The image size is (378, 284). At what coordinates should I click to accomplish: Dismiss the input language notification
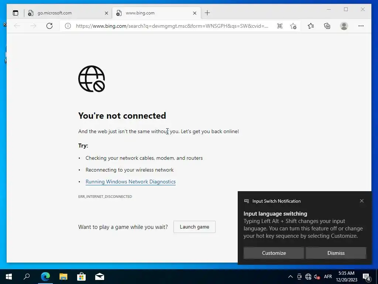336,253
